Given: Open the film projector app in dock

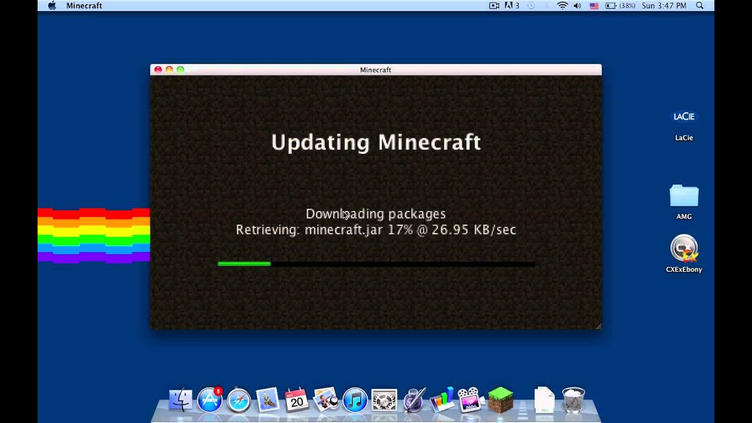Looking at the screenshot, I should click(x=471, y=400).
